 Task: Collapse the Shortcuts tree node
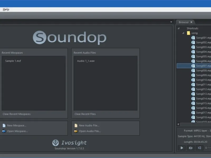(179, 28)
